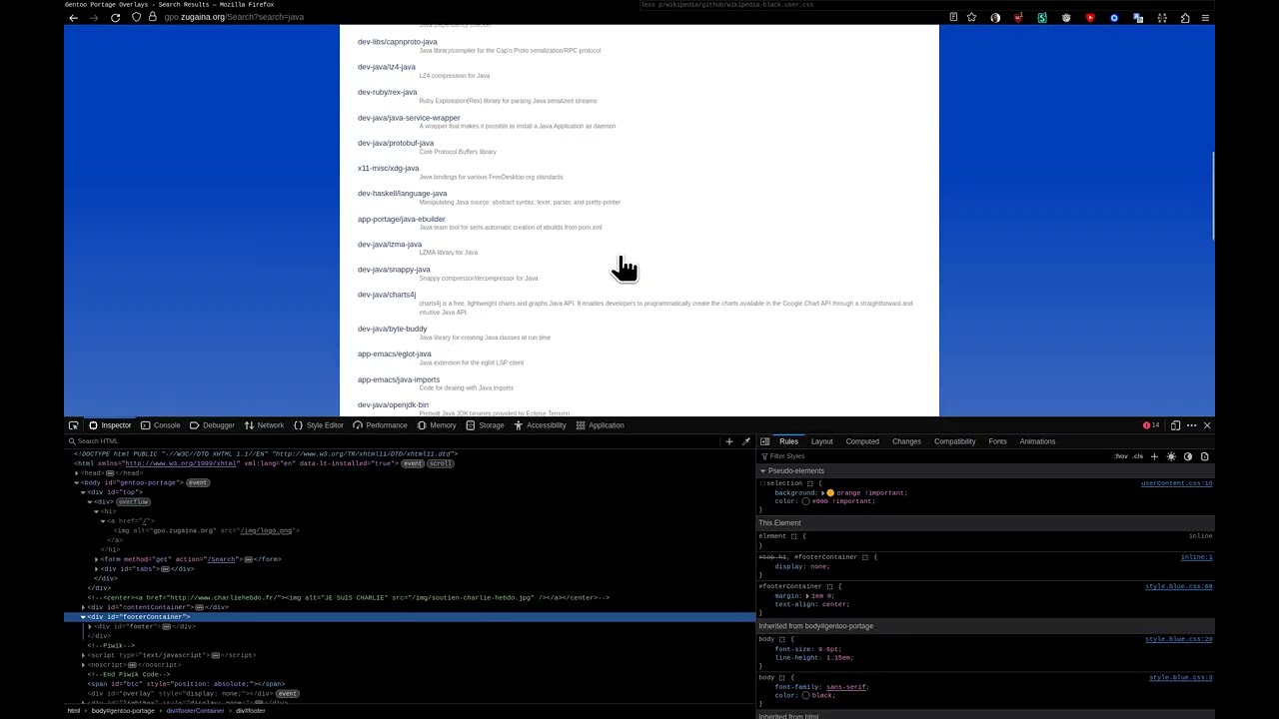Open the Compatibility side tab

click(x=954, y=441)
